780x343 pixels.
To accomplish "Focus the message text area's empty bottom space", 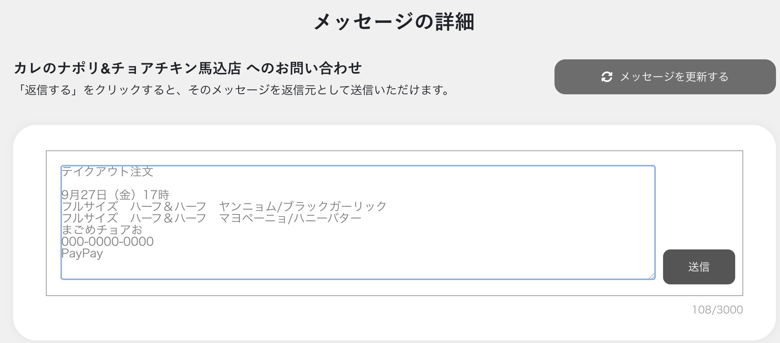I will click(357, 269).
